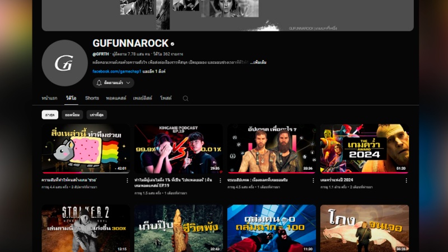
Task: Open three-dot menu for KINGAME Podcast EP.19 video
Action: click(220, 180)
